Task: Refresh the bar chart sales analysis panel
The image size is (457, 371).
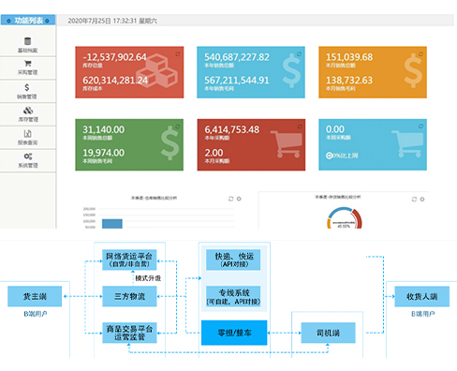Action: pos(231,199)
